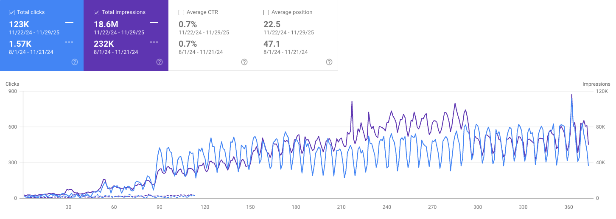
Task: Tick the Average position checkbox
Action: pos(266,12)
